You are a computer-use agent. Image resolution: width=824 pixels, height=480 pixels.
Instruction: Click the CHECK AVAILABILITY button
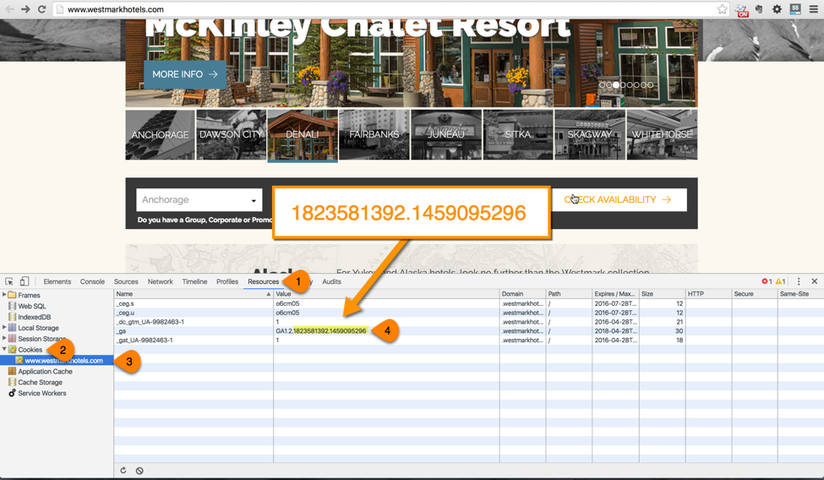coord(619,199)
